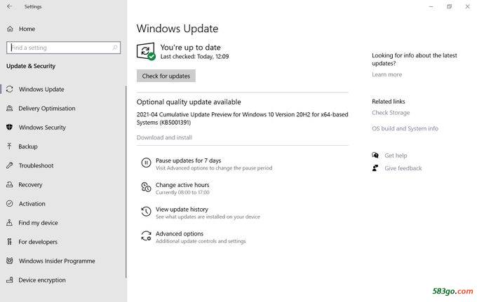Screen dimensions: 477x302
Task: Focus the Find a setting field
Action: [x=63, y=48]
